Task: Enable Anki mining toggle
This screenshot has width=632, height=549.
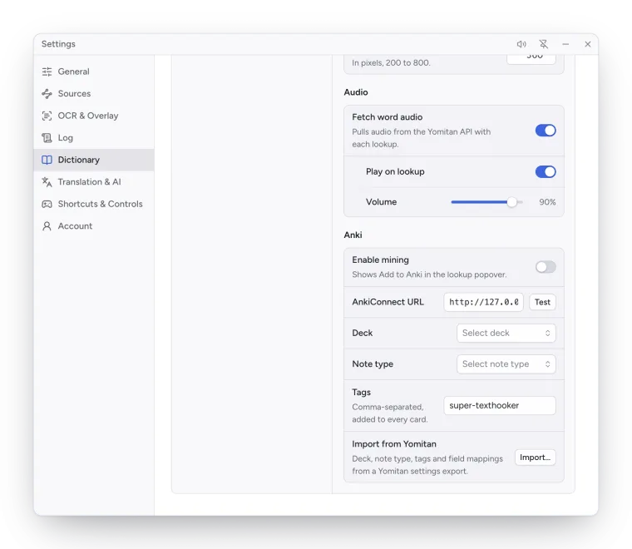Action: (546, 267)
